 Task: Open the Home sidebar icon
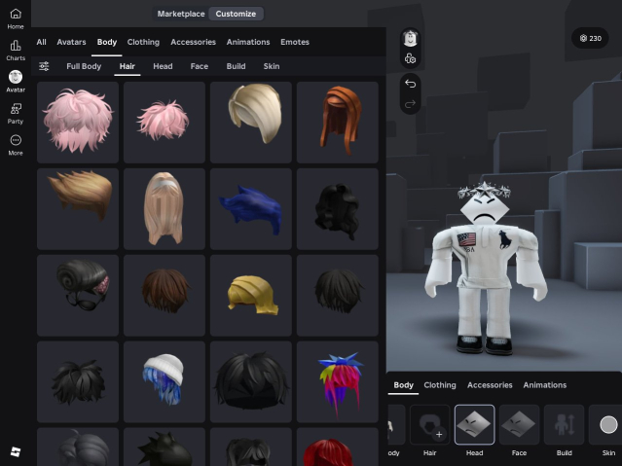pyautogui.click(x=16, y=17)
